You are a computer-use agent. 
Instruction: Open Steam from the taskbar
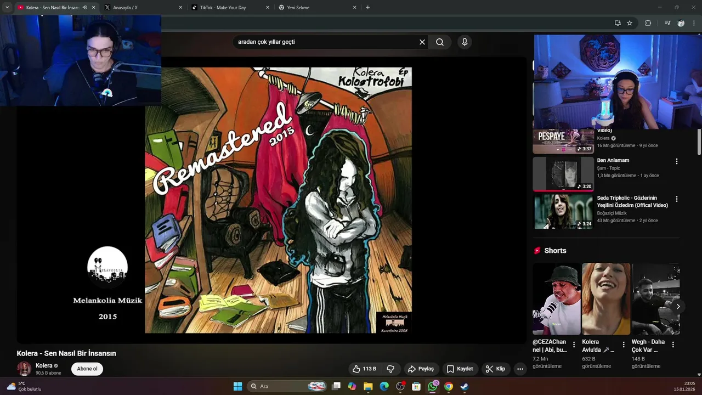pyautogui.click(x=465, y=386)
